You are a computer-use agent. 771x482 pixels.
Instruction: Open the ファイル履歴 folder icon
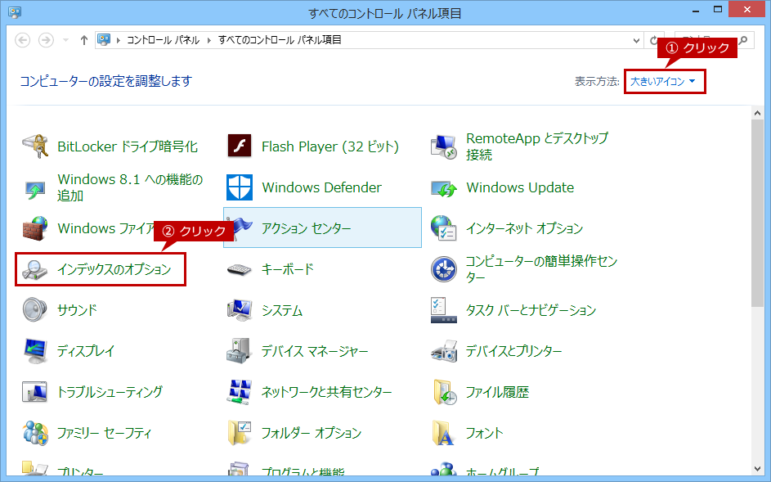pyautogui.click(x=445, y=392)
